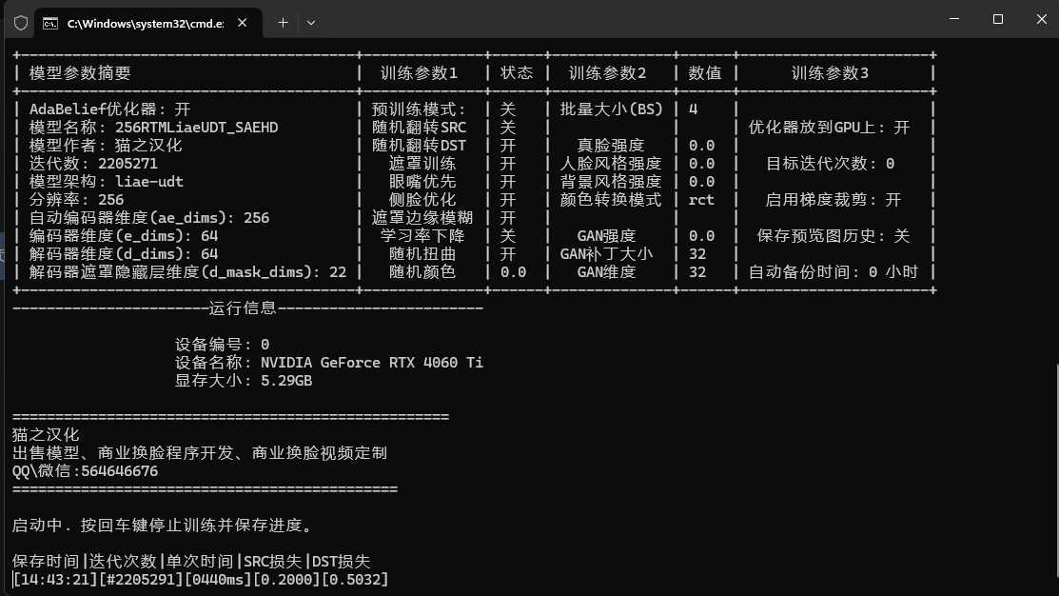Click the model name 256RTMLiaeUDT_SAEHD text
1059x596 pixels.
(x=196, y=128)
